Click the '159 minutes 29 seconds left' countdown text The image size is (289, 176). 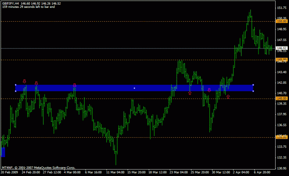coord(29,7)
